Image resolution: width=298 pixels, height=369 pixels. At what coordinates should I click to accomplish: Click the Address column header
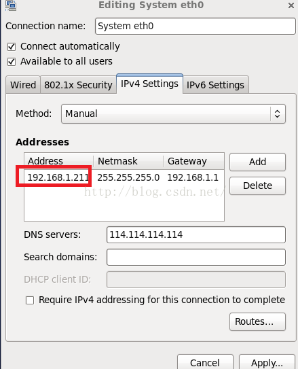[59, 161]
